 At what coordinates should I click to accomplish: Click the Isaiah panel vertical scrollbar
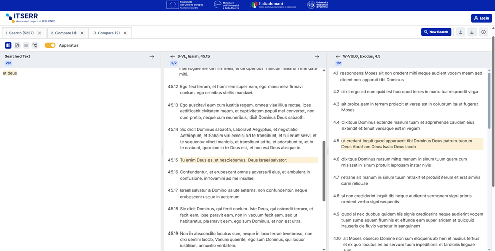click(323, 170)
